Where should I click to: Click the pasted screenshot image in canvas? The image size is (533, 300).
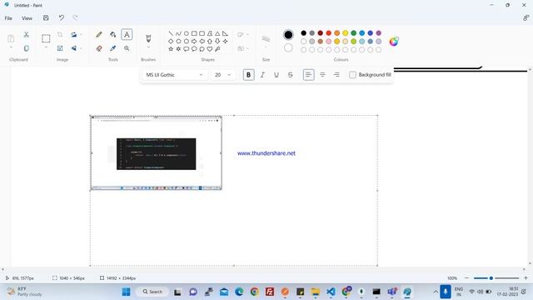[156, 153]
